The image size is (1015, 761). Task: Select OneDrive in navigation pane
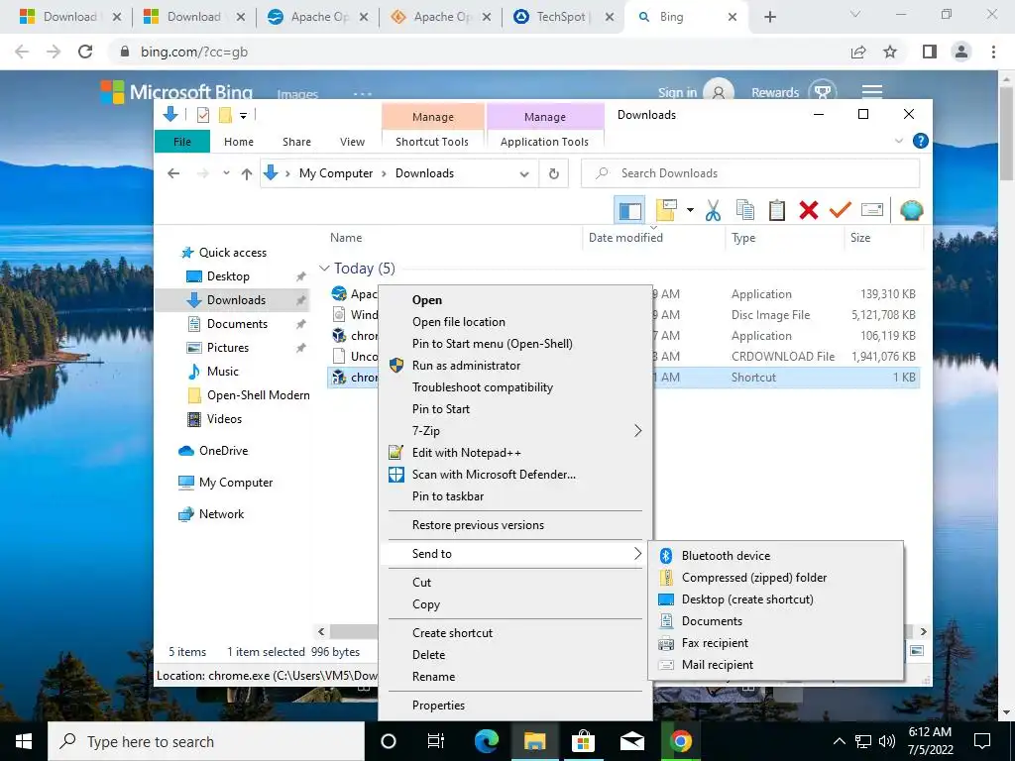coord(223,451)
